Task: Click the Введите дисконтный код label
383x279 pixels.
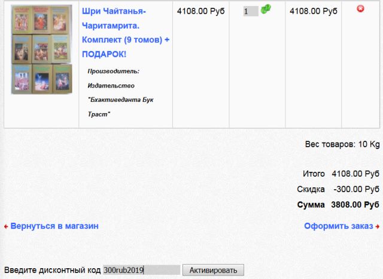Action: (x=52, y=270)
